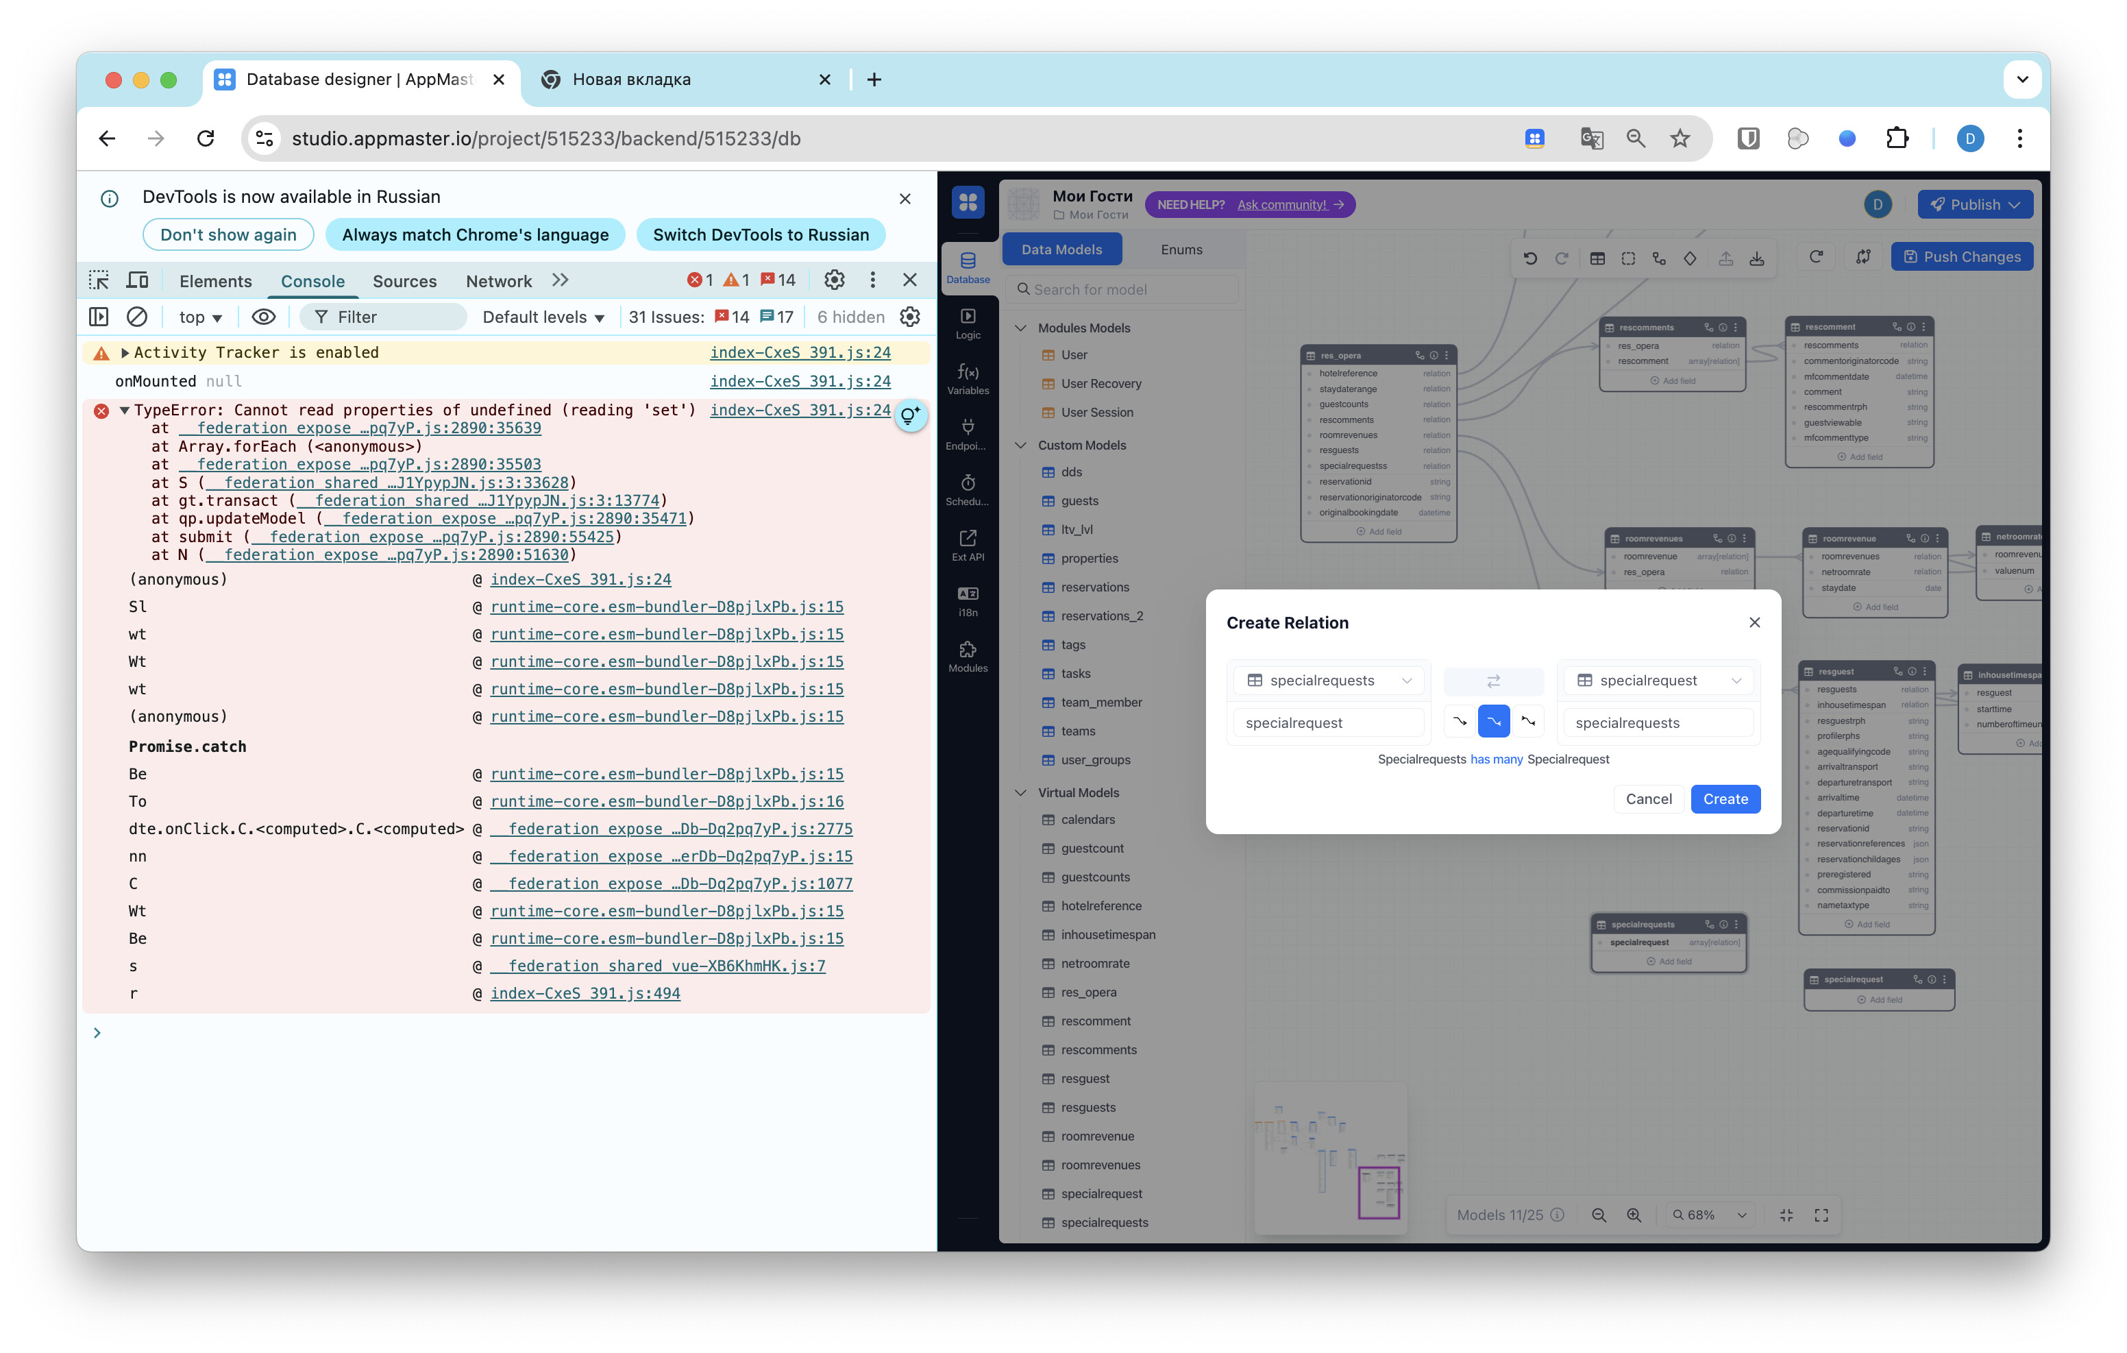
Task: Toggle the inspect element picker
Action: click(x=99, y=280)
